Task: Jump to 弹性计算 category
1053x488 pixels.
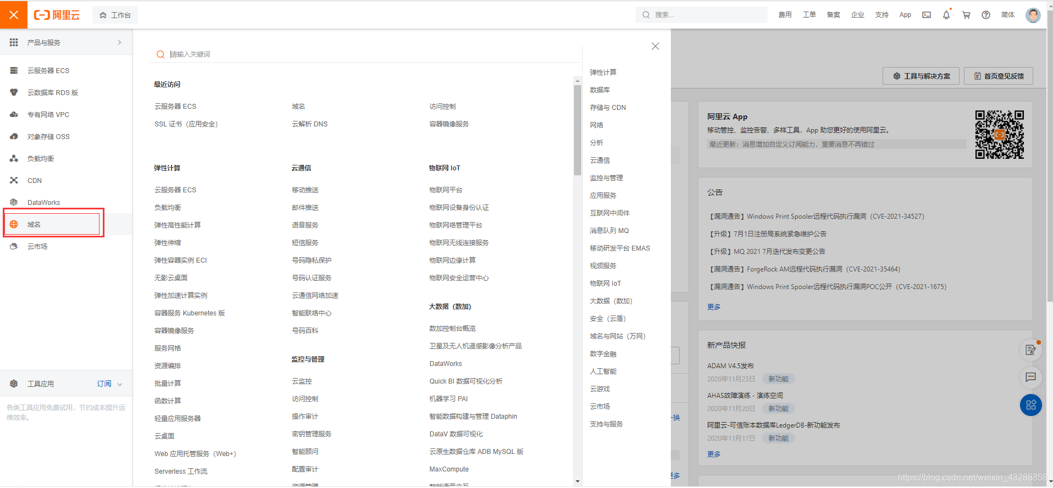Action: click(x=603, y=73)
